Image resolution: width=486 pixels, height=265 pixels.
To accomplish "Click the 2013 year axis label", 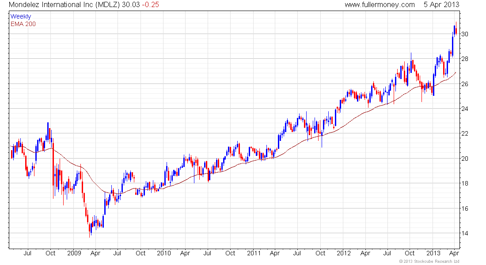I will (433, 253).
